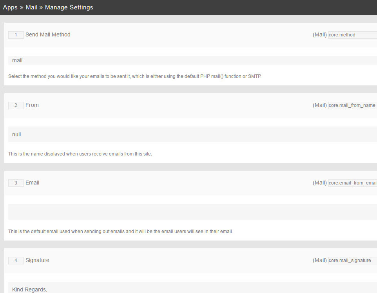Open the Apps breadcrumb link
The width and height of the screenshot is (377, 293).
[x=10, y=7]
